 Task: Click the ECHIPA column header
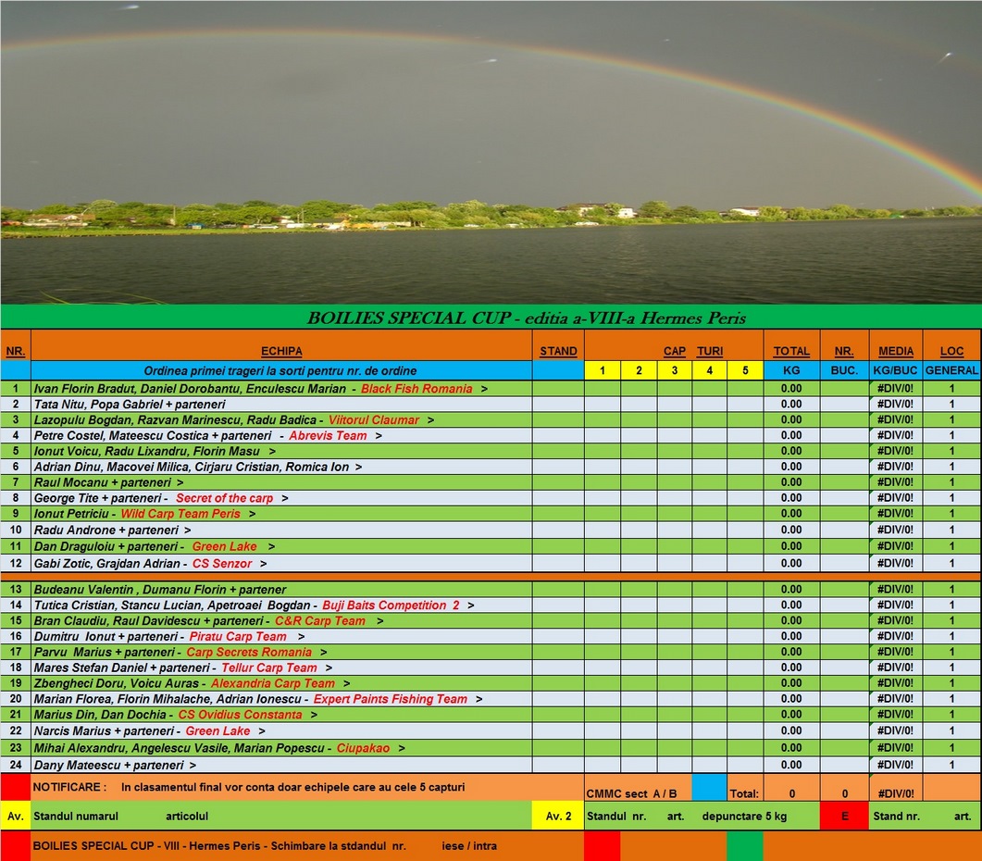(x=281, y=352)
